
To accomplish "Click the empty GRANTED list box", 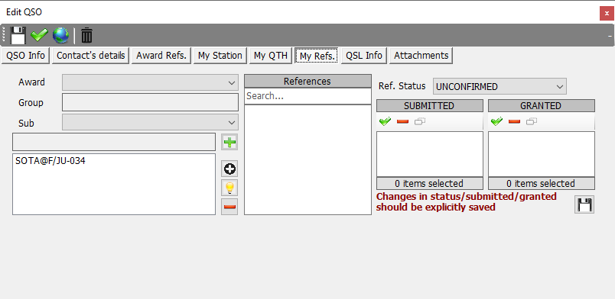I will pyautogui.click(x=542, y=154).
